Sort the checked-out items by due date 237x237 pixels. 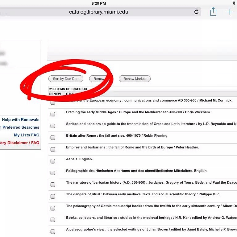pyautogui.click(x=66, y=79)
